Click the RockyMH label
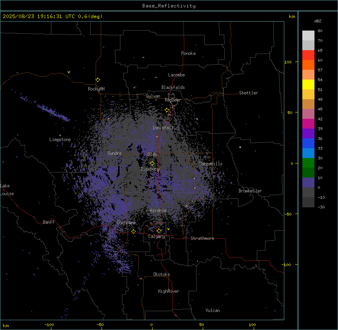The image size is (338, 330). coord(96,89)
